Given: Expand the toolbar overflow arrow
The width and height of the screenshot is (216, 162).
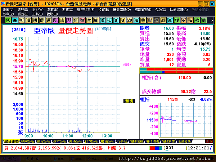Looking at the screenshot, I should tap(212, 21).
